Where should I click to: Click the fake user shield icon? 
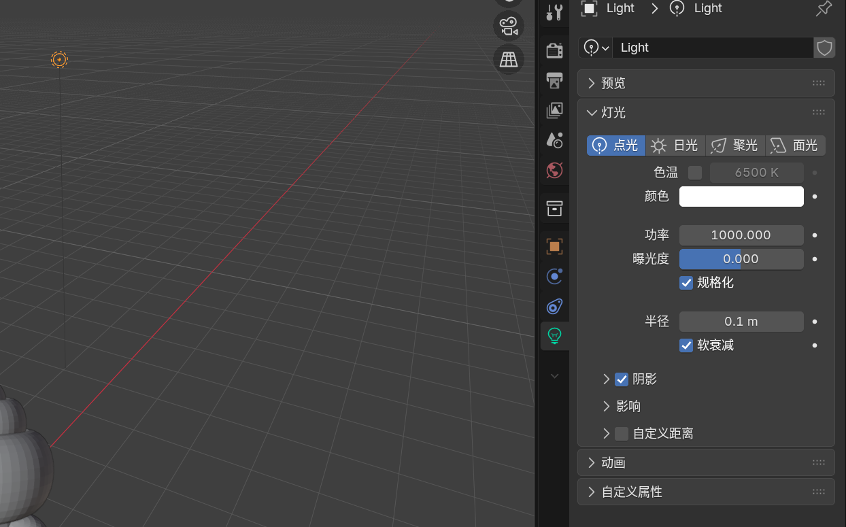(824, 48)
